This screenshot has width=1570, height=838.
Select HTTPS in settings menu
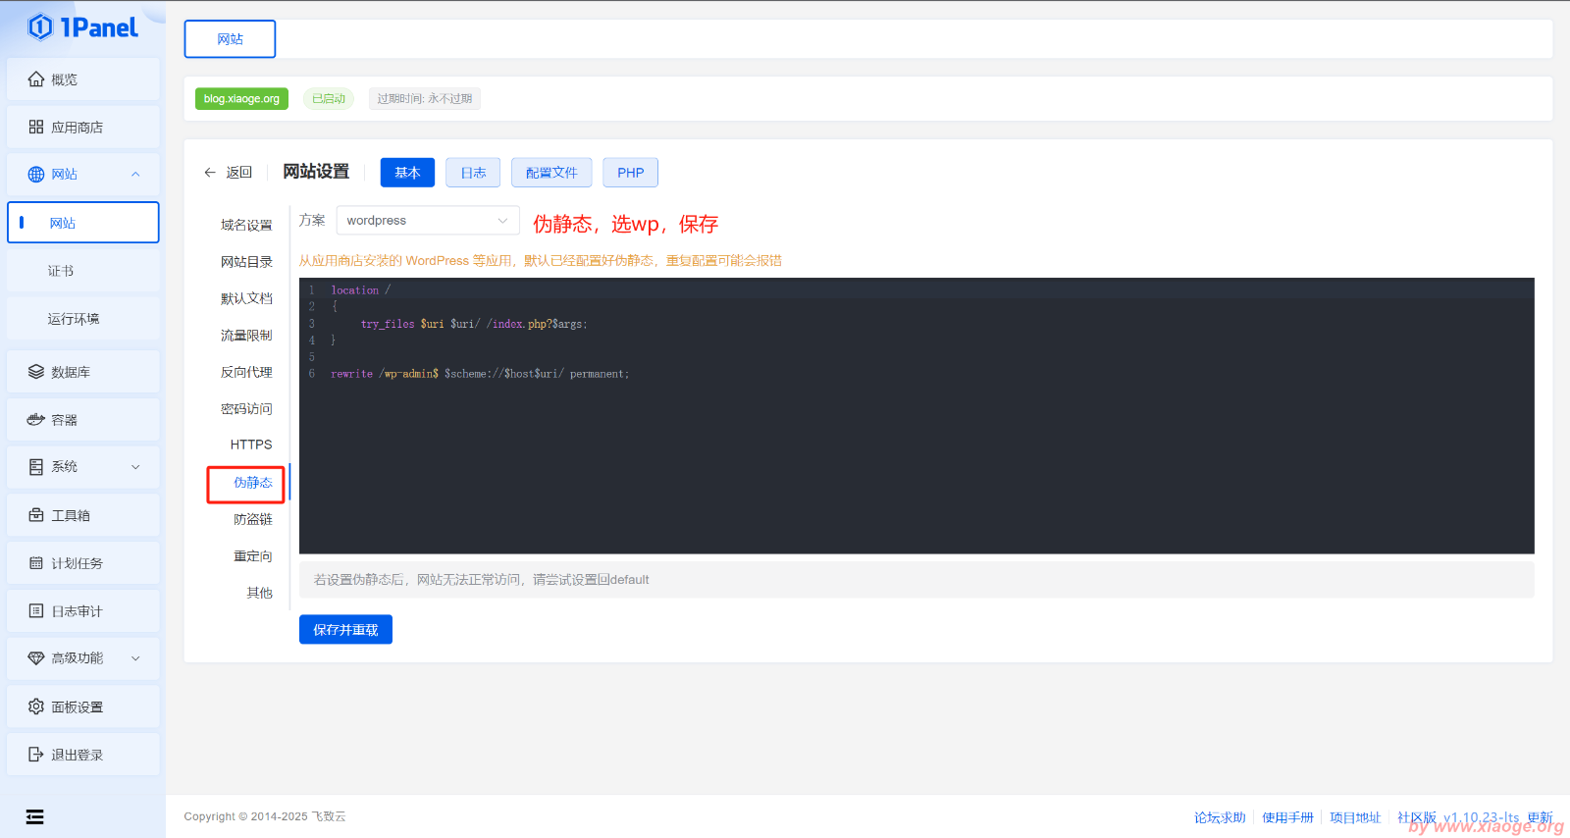(251, 445)
